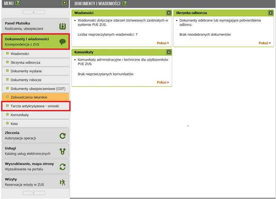Click text Brak nieprzeczytanych komunikatów
The height and width of the screenshot is (199, 276).
[x=106, y=74]
